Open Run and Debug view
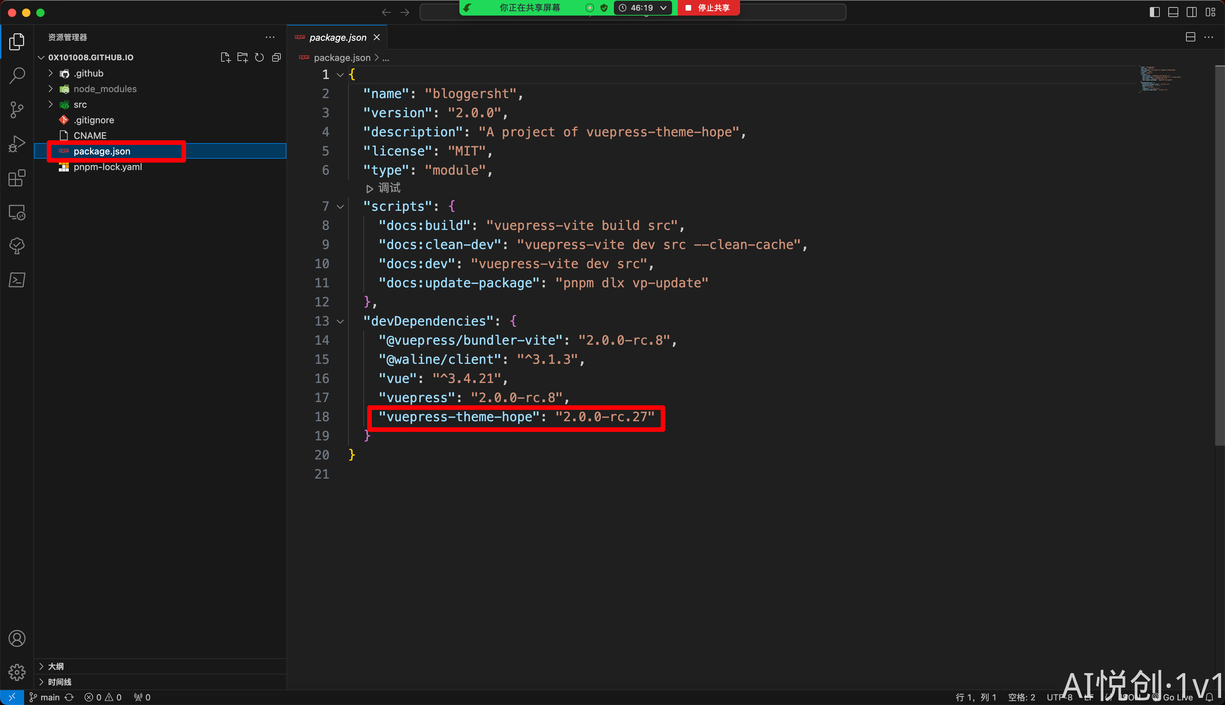The image size is (1225, 705). pyautogui.click(x=17, y=144)
